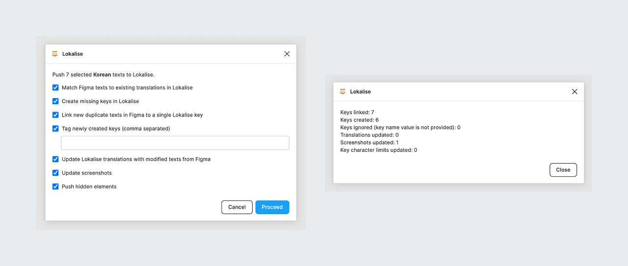Uncheck Match Figma texts to existing translations
Viewport: 628px width, 266px height.
55,88
